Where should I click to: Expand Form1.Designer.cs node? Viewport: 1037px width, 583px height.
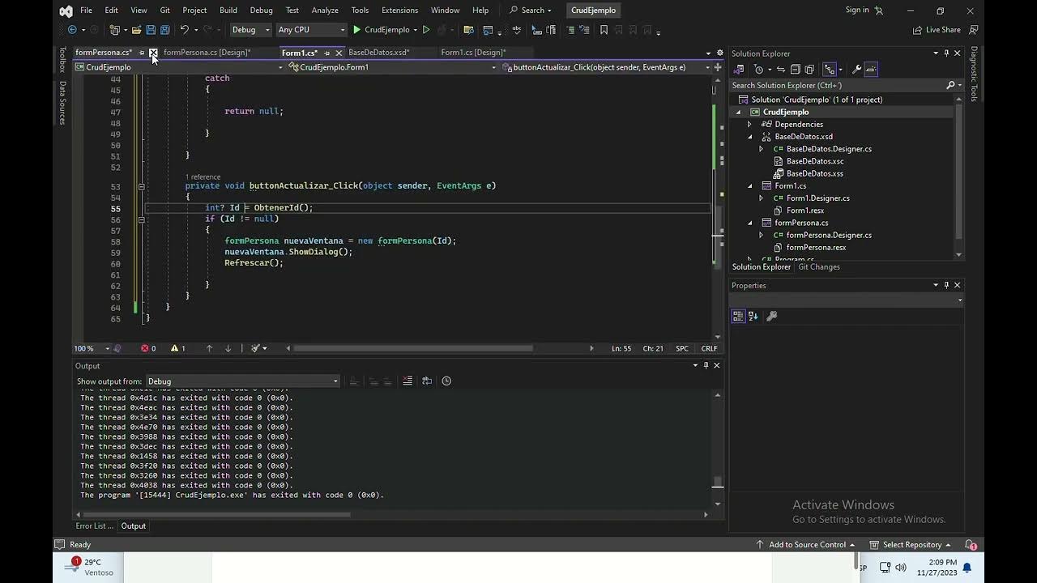tap(761, 198)
